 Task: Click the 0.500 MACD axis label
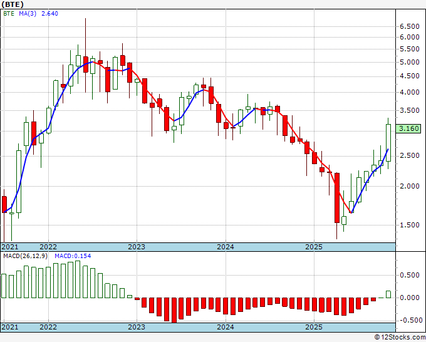[410, 276]
